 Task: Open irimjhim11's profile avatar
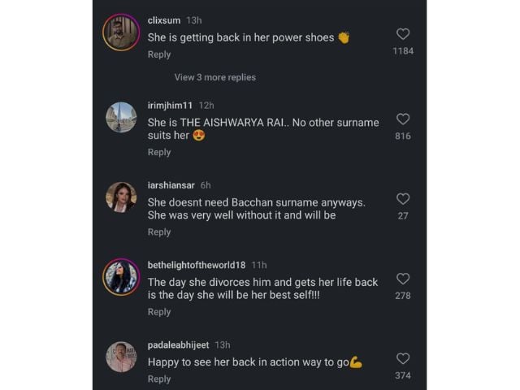[x=121, y=117]
